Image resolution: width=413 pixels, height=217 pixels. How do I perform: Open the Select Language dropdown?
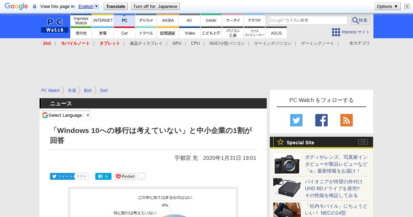tap(66, 115)
